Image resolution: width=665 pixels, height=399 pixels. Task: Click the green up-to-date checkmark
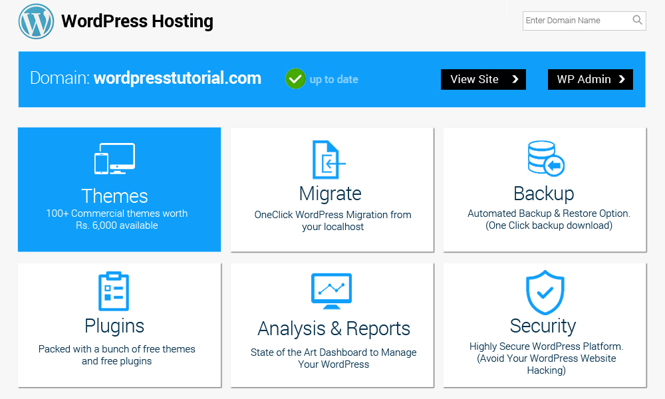pyautogui.click(x=295, y=79)
